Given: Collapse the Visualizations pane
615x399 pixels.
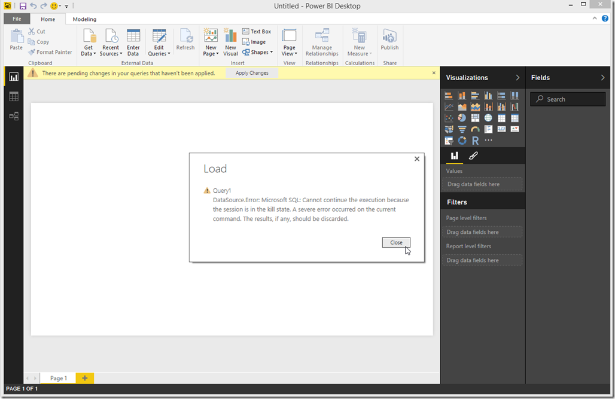Looking at the screenshot, I should pyautogui.click(x=517, y=78).
